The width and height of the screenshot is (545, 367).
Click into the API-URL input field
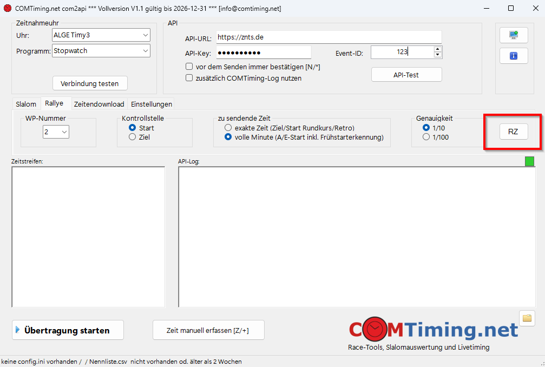[329, 37]
